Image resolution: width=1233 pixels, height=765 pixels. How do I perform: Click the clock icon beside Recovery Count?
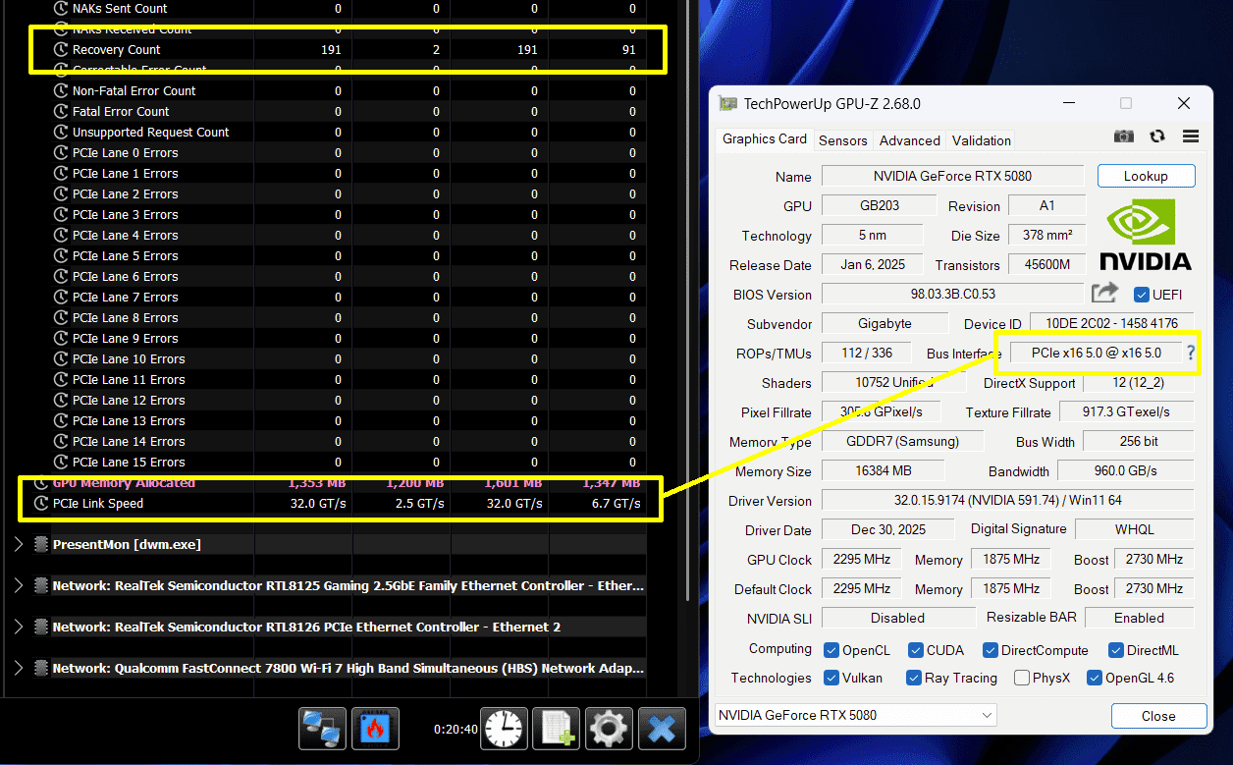click(x=62, y=49)
